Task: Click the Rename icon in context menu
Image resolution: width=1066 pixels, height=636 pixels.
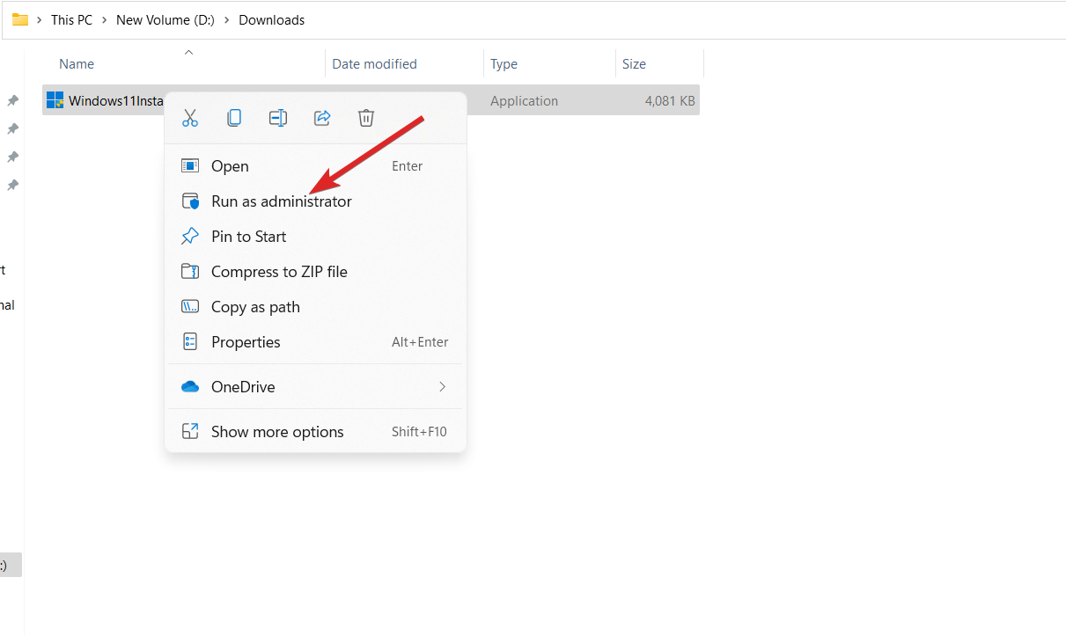Action: click(278, 118)
